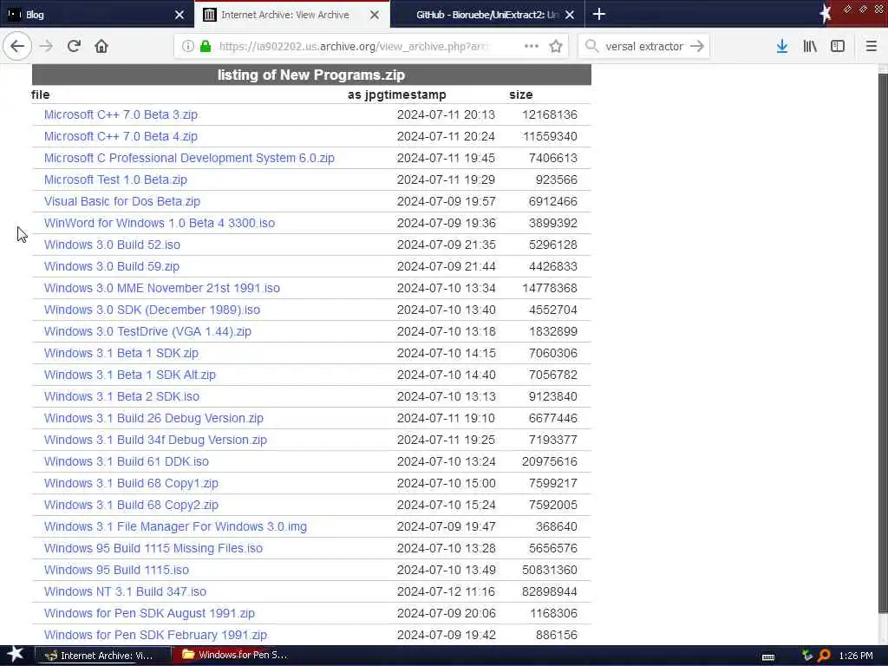Open WinWord for Windows 1.0 Beta 4 3300.iso
The height and width of the screenshot is (666, 888).
(160, 223)
